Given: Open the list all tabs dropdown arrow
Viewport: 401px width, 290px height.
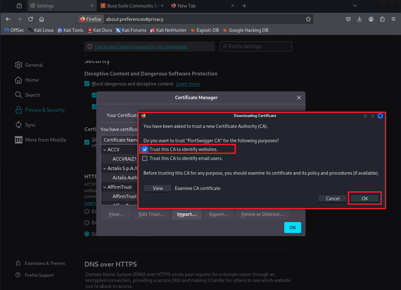Looking at the screenshot, I should point(355,6).
